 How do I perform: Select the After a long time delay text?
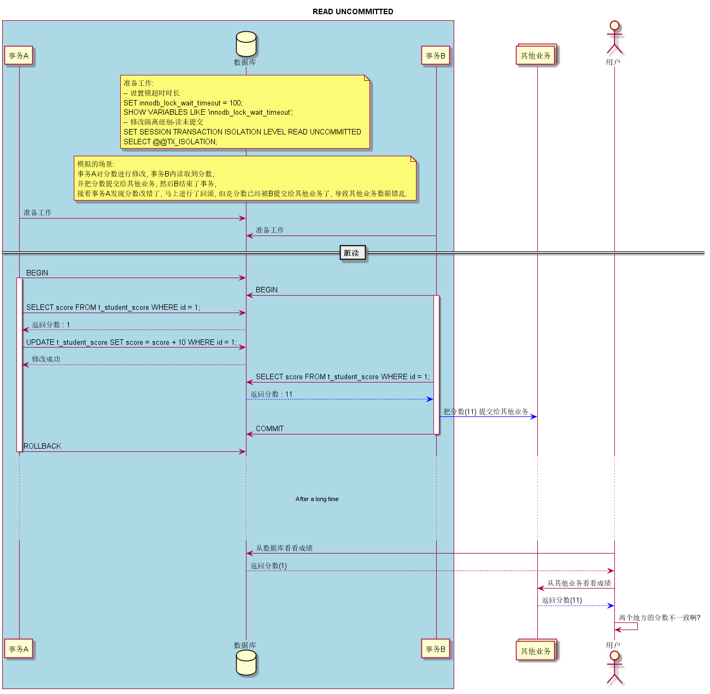point(317,499)
